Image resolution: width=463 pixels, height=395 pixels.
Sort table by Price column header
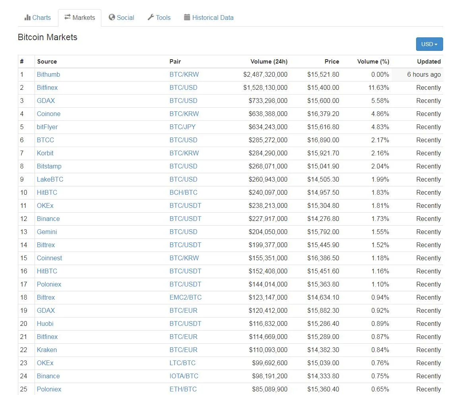(x=331, y=62)
